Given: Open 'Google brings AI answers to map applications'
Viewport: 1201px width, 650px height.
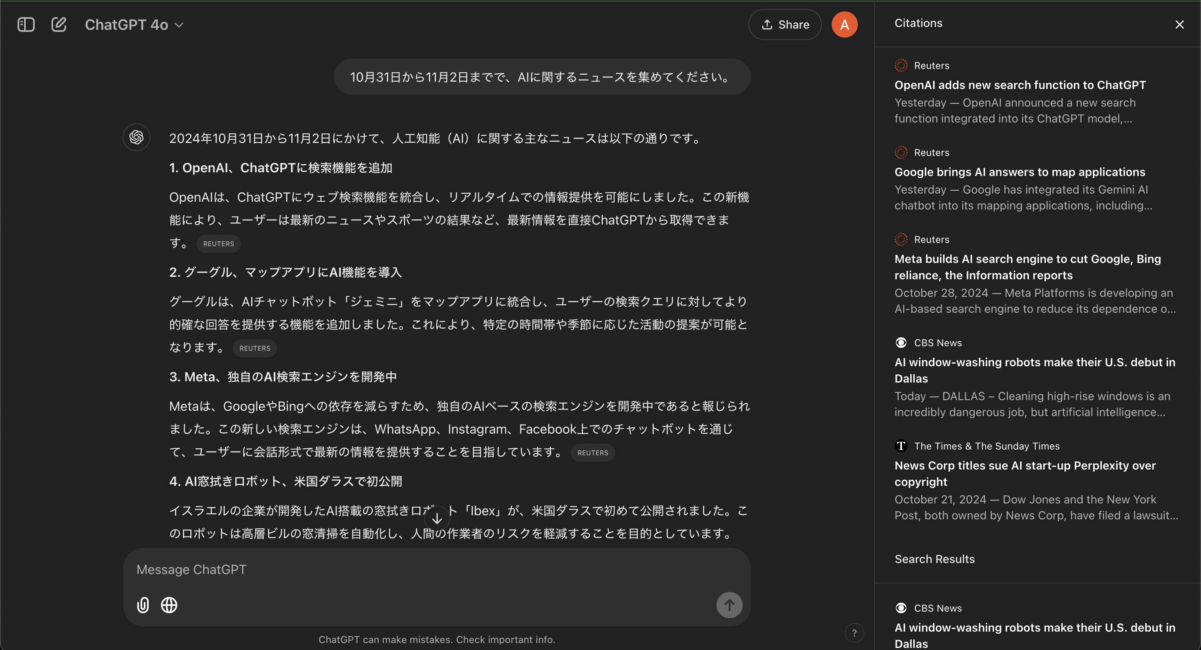Looking at the screenshot, I should pos(1019,171).
